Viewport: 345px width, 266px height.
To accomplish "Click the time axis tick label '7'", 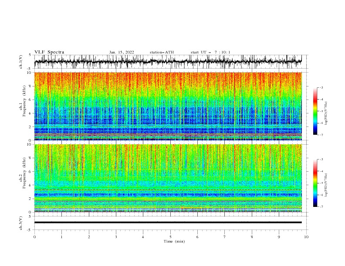I will click(225, 237).
